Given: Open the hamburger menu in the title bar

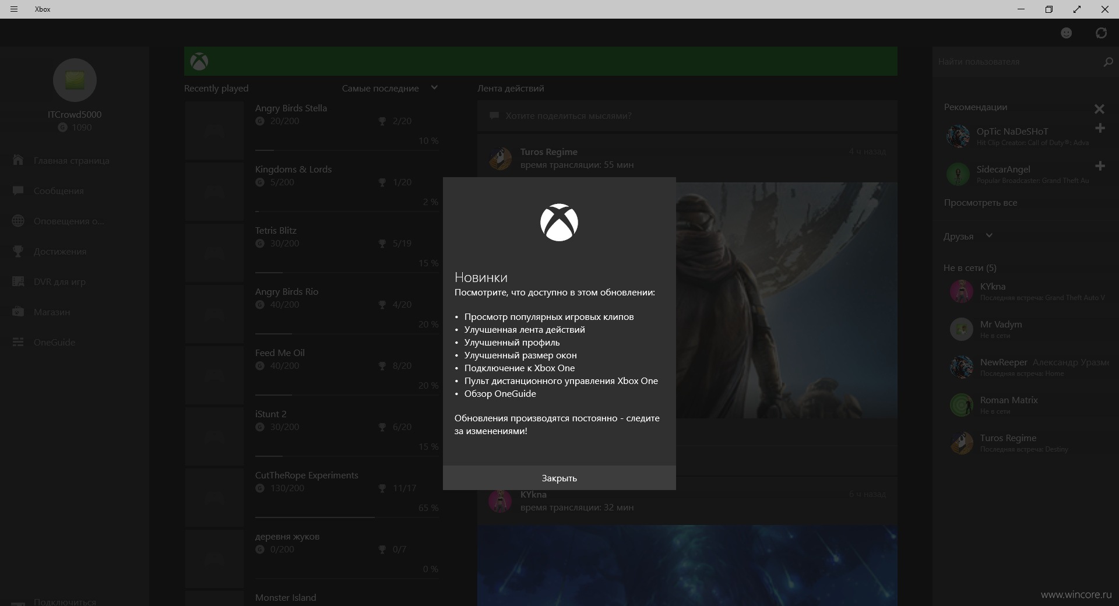Looking at the screenshot, I should [x=14, y=9].
